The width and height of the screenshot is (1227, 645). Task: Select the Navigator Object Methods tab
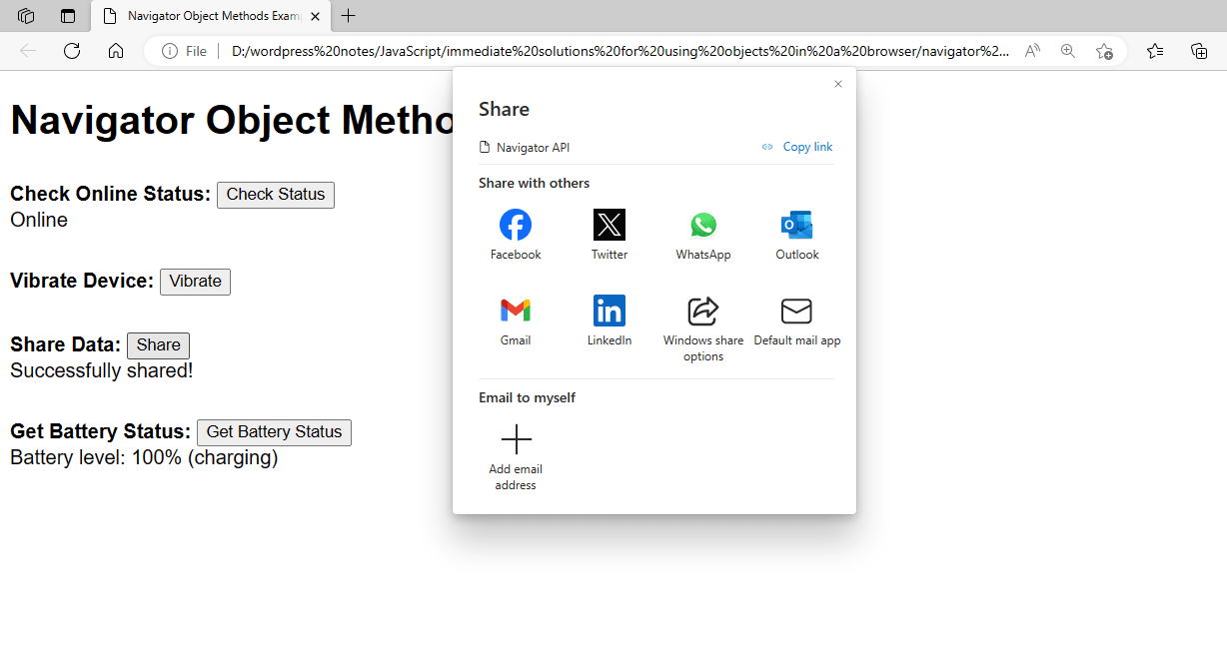pyautogui.click(x=211, y=16)
